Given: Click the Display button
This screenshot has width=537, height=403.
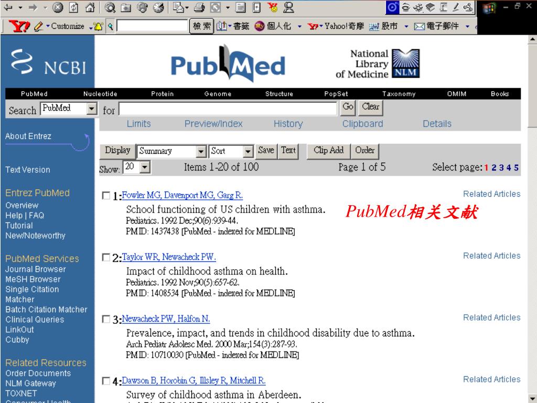Looking at the screenshot, I should coord(117,151).
